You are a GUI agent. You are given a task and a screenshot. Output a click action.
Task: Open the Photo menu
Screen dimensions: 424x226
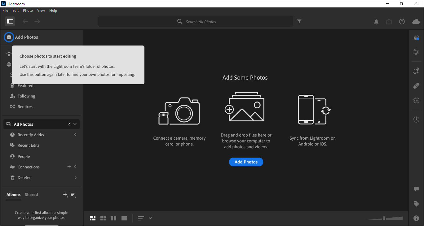pos(28,11)
